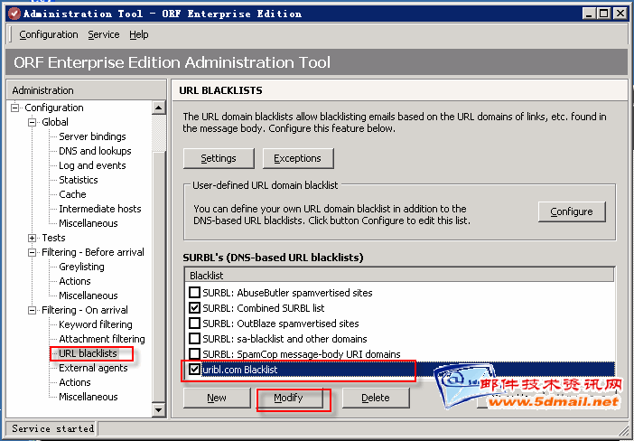Open the Help menu
Screen dimensions: 634x441
click(138, 34)
